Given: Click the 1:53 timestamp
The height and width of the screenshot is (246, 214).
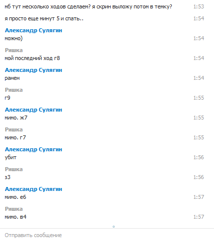Looking at the screenshot, I should pyautogui.click(x=199, y=6).
